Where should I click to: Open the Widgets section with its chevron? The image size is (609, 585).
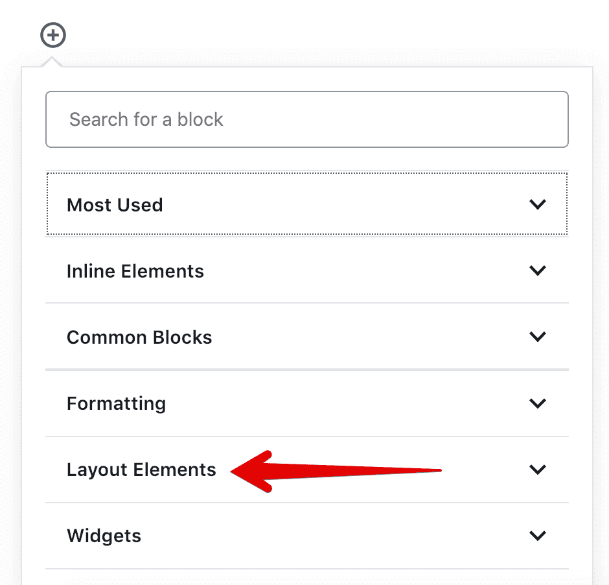click(538, 535)
